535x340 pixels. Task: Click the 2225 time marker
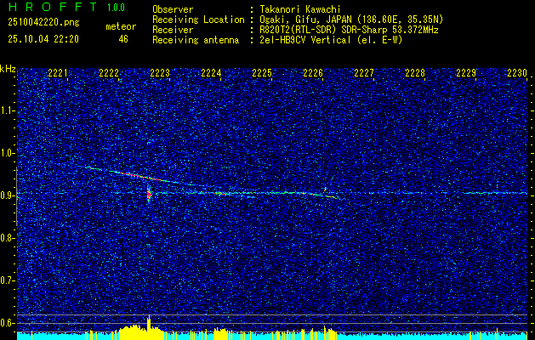[x=262, y=73]
